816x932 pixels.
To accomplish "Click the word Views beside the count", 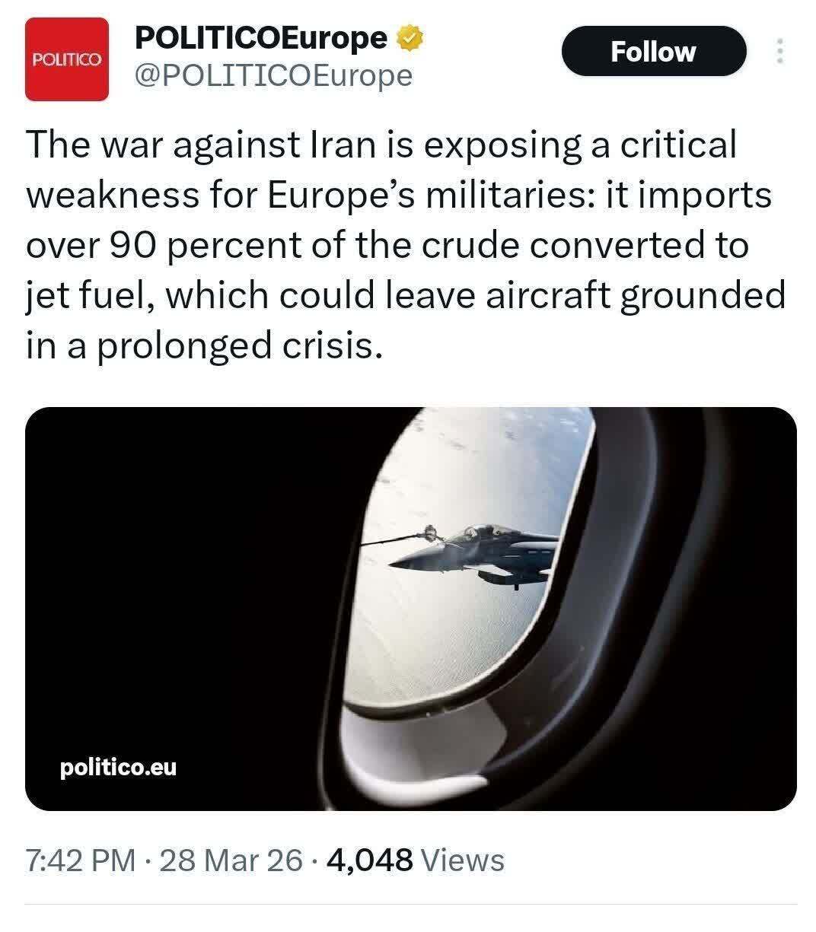I will pos(462,860).
